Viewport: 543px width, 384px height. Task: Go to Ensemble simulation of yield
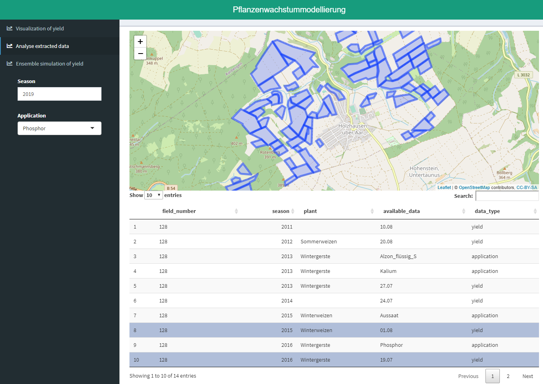(x=50, y=64)
